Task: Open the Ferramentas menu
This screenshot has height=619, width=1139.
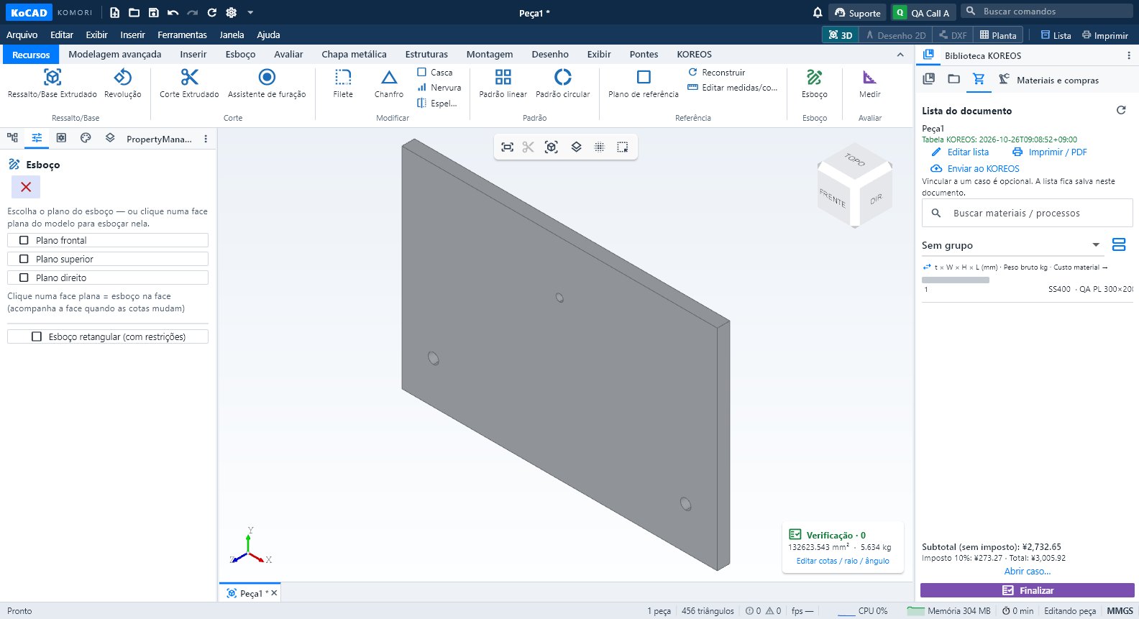Action: (x=182, y=35)
